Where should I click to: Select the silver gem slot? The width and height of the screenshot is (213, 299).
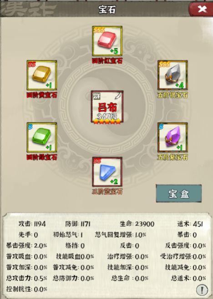172,75
